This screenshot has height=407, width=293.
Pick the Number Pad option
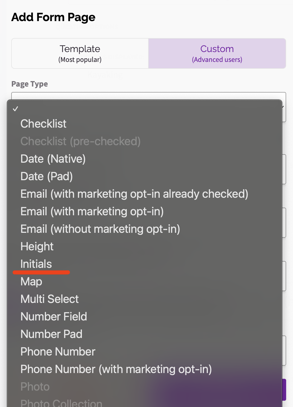(x=51, y=334)
